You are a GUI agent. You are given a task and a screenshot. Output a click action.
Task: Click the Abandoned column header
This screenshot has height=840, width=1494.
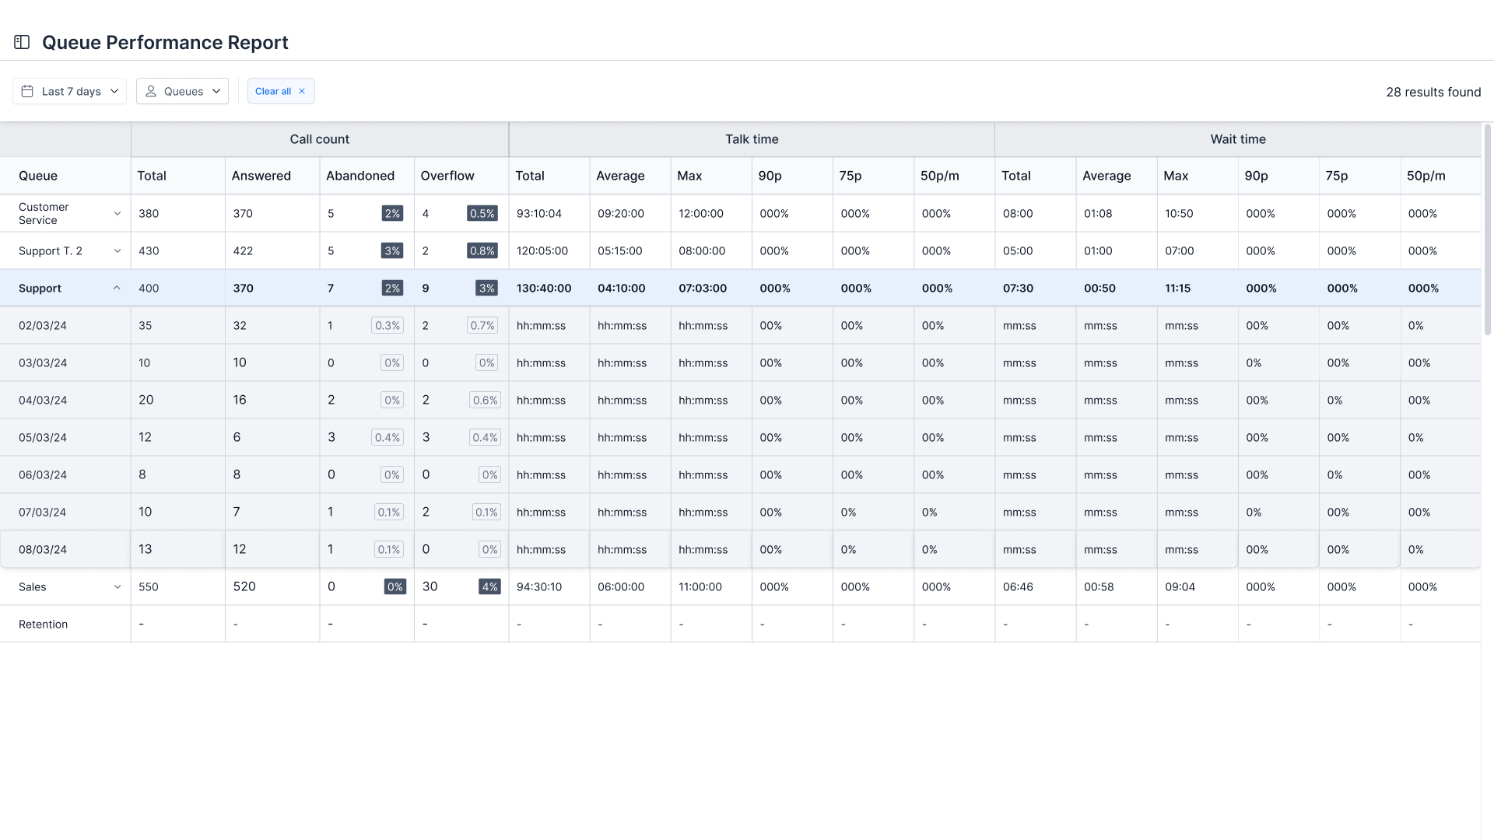[x=359, y=176]
